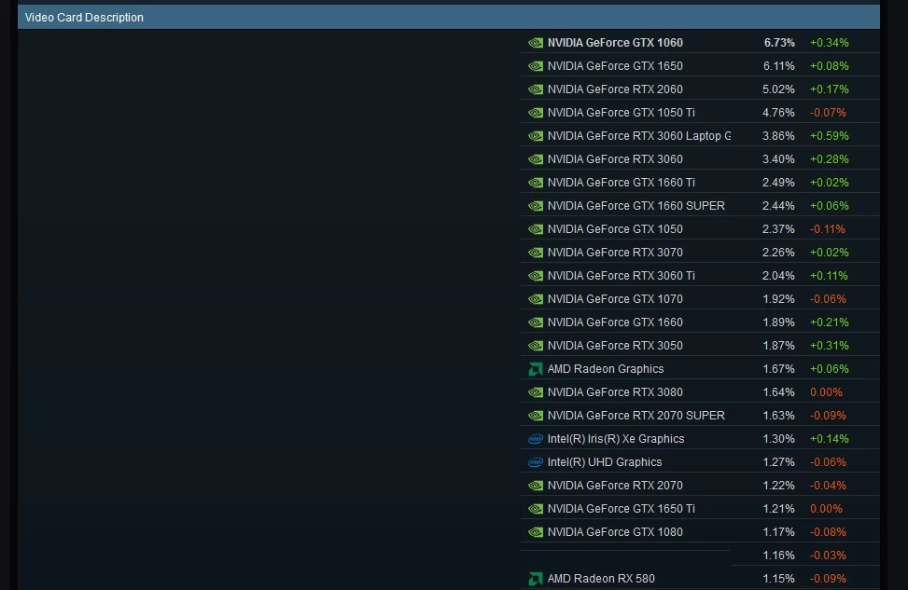Image resolution: width=908 pixels, height=590 pixels.
Task: Select the +0.59% change value
Action: tap(830, 136)
